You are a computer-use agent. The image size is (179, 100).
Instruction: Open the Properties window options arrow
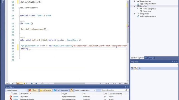tap(172, 62)
